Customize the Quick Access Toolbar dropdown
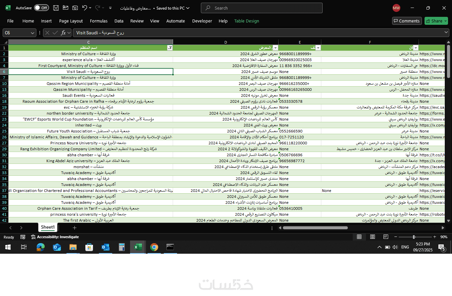The image size is (452, 296). tap(110, 8)
